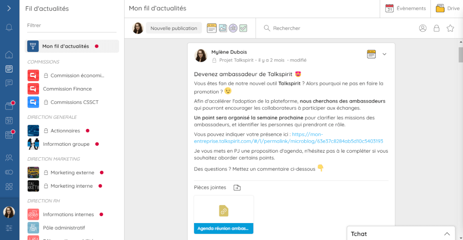Viewport: 463px width, 240px height.
Task: Open the sidebar icon below the calendar
Action: (9, 135)
